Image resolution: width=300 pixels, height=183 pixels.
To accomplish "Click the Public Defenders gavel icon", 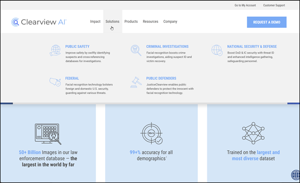I will pos(136,82).
